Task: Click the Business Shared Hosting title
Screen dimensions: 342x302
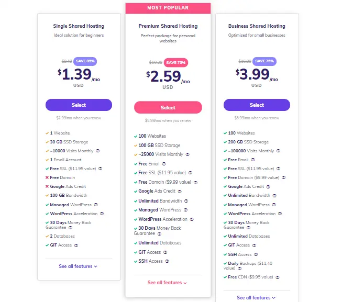Action: tap(257, 26)
